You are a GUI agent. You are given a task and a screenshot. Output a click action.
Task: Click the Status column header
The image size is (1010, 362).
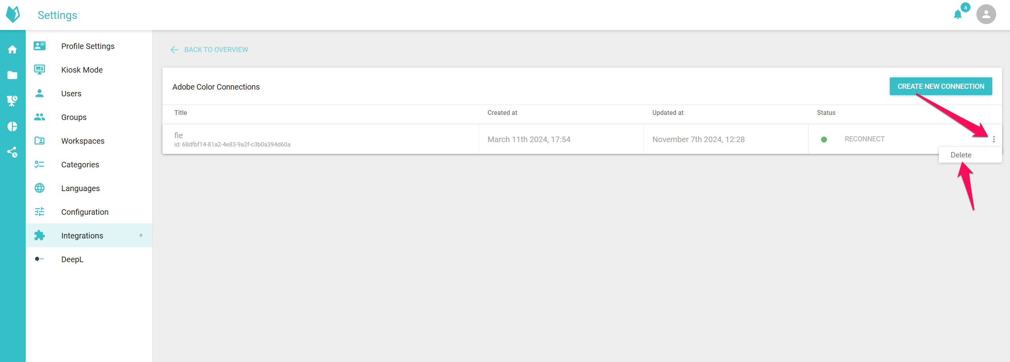coord(826,113)
